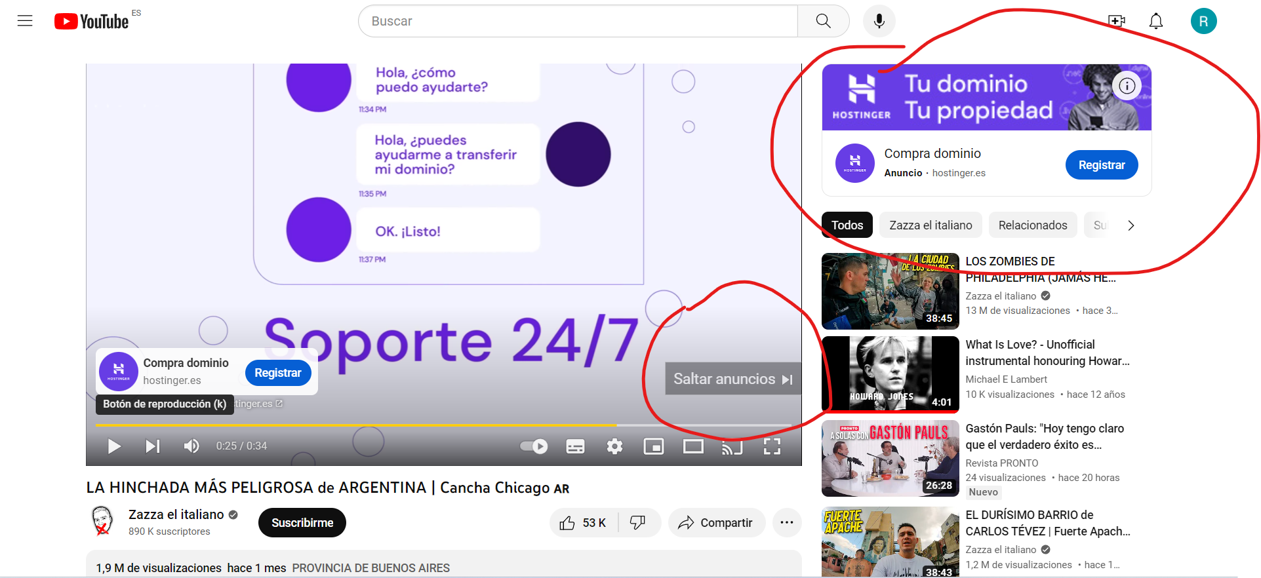Open the Create video icon
This screenshot has height=578, width=1261.
point(1117,21)
